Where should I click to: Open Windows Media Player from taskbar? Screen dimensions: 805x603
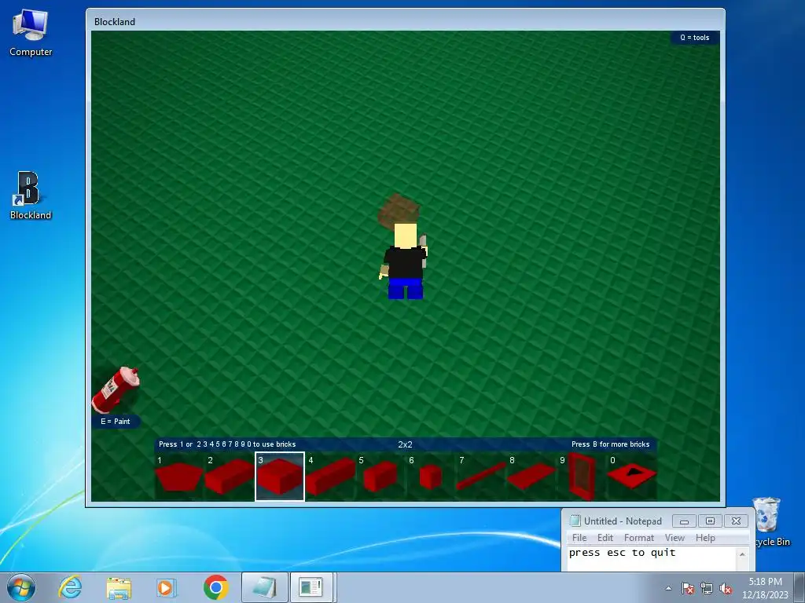[x=167, y=587]
